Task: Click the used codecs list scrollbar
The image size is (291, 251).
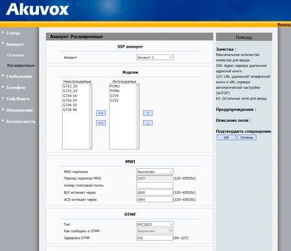Action: 138,116
